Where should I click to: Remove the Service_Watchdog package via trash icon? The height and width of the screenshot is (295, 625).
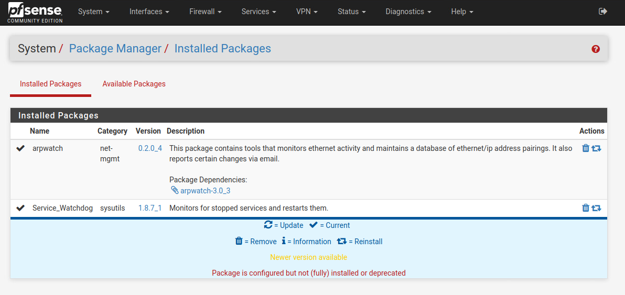(x=586, y=208)
